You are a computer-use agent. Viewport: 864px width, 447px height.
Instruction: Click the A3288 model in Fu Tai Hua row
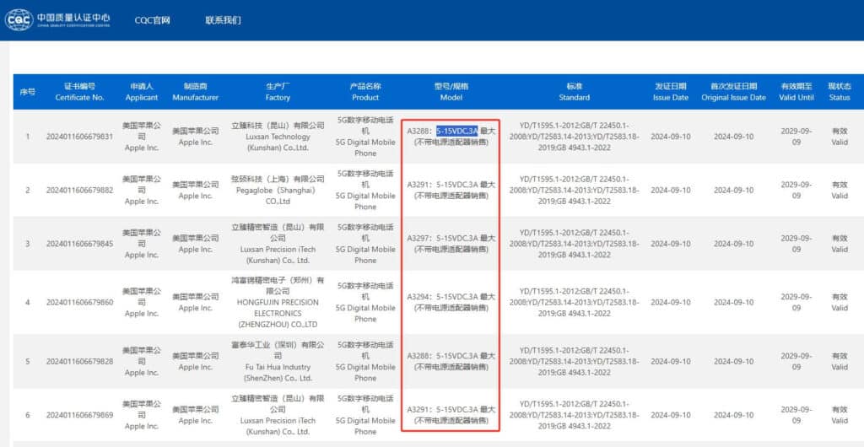451,361
